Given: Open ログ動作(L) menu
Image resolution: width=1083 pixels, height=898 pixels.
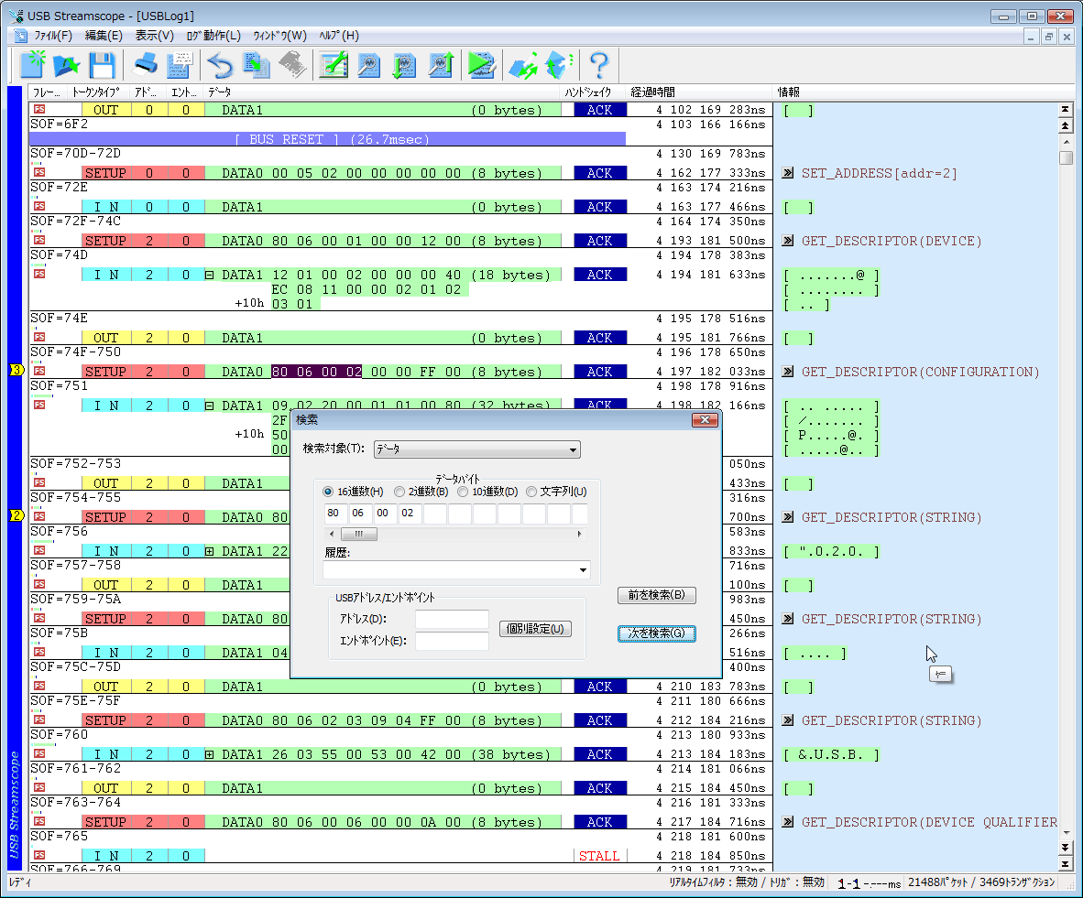Looking at the screenshot, I should pyautogui.click(x=213, y=36).
